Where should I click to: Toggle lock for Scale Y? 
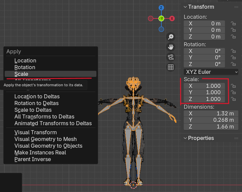tap(233, 92)
